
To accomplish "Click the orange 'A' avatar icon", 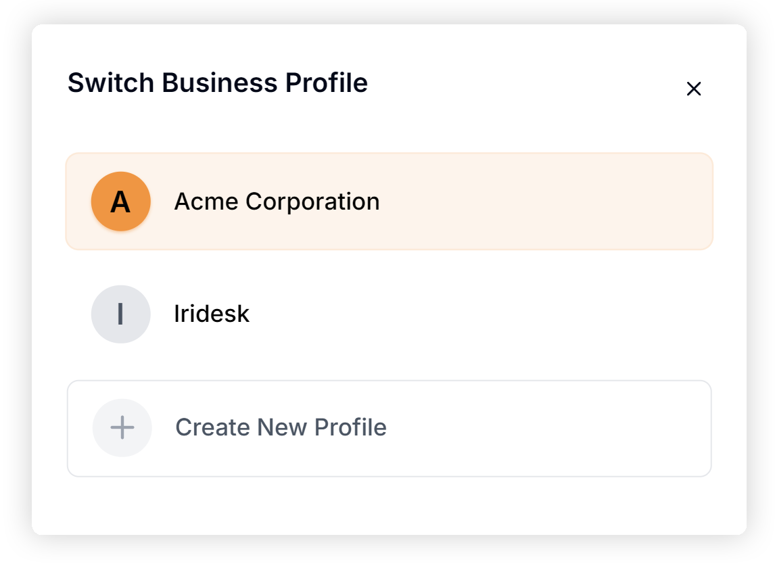I will point(120,202).
